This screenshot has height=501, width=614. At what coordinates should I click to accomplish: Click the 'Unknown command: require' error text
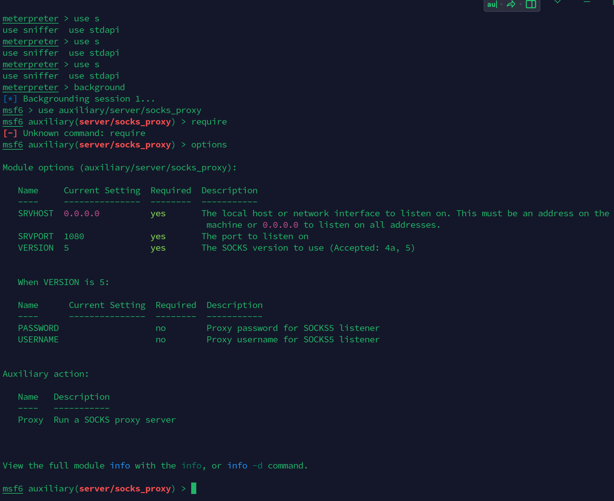coord(84,133)
